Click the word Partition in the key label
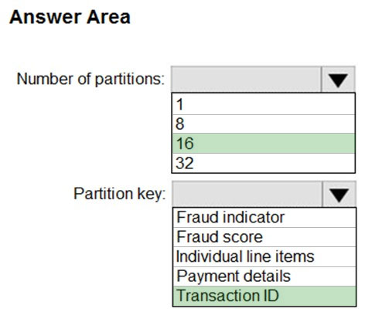Screen dimensions: 365x312 (x=104, y=193)
